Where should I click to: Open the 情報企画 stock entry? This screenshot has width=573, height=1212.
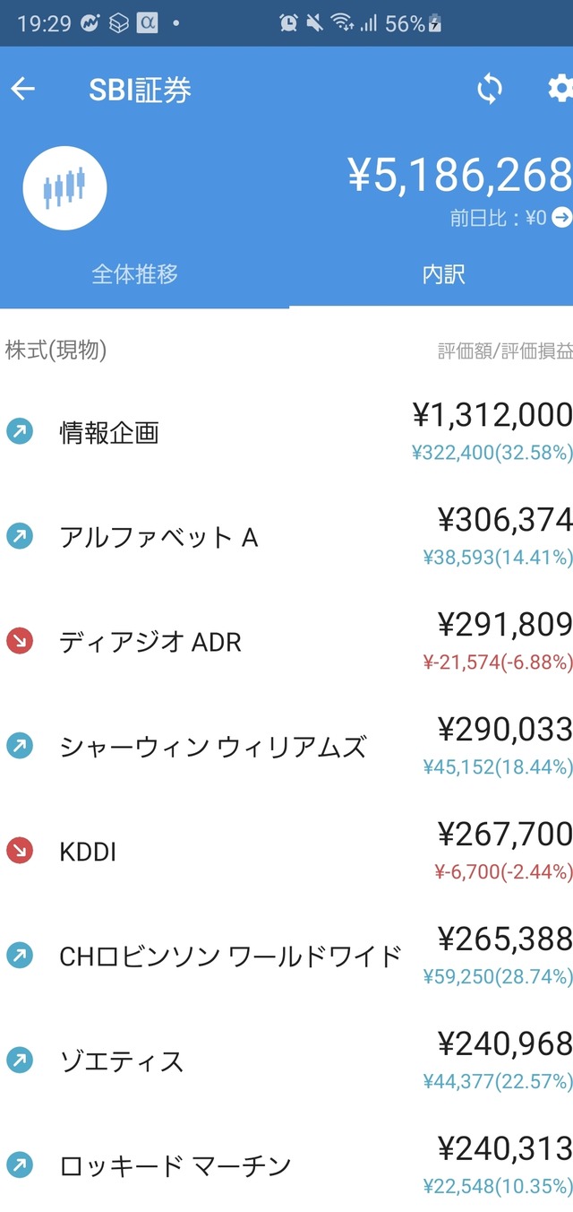click(109, 433)
